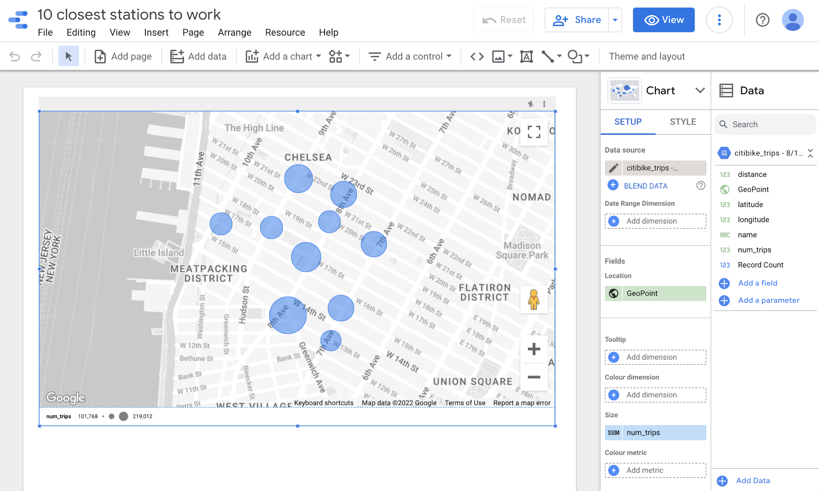Click the Add a control icon
Viewport: 819px width, 491px height.
pyautogui.click(x=375, y=56)
